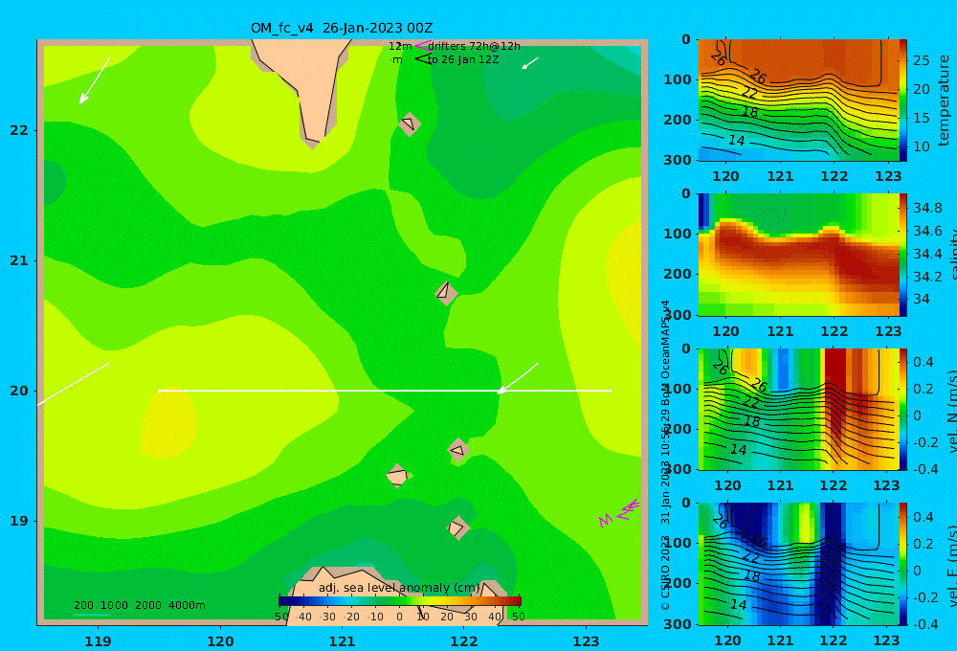This screenshot has width=957, height=651.
Task: Click the white line crossing the map's left edge near 20N
Action: (73, 384)
